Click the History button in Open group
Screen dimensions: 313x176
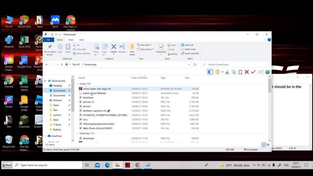tap(173, 54)
